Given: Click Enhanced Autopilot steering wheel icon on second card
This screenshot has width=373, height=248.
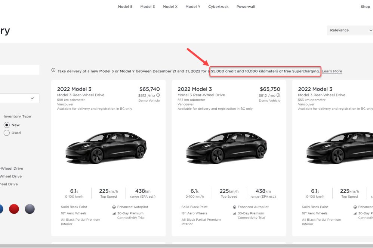Looking at the screenshot, I should pos(234,207).
